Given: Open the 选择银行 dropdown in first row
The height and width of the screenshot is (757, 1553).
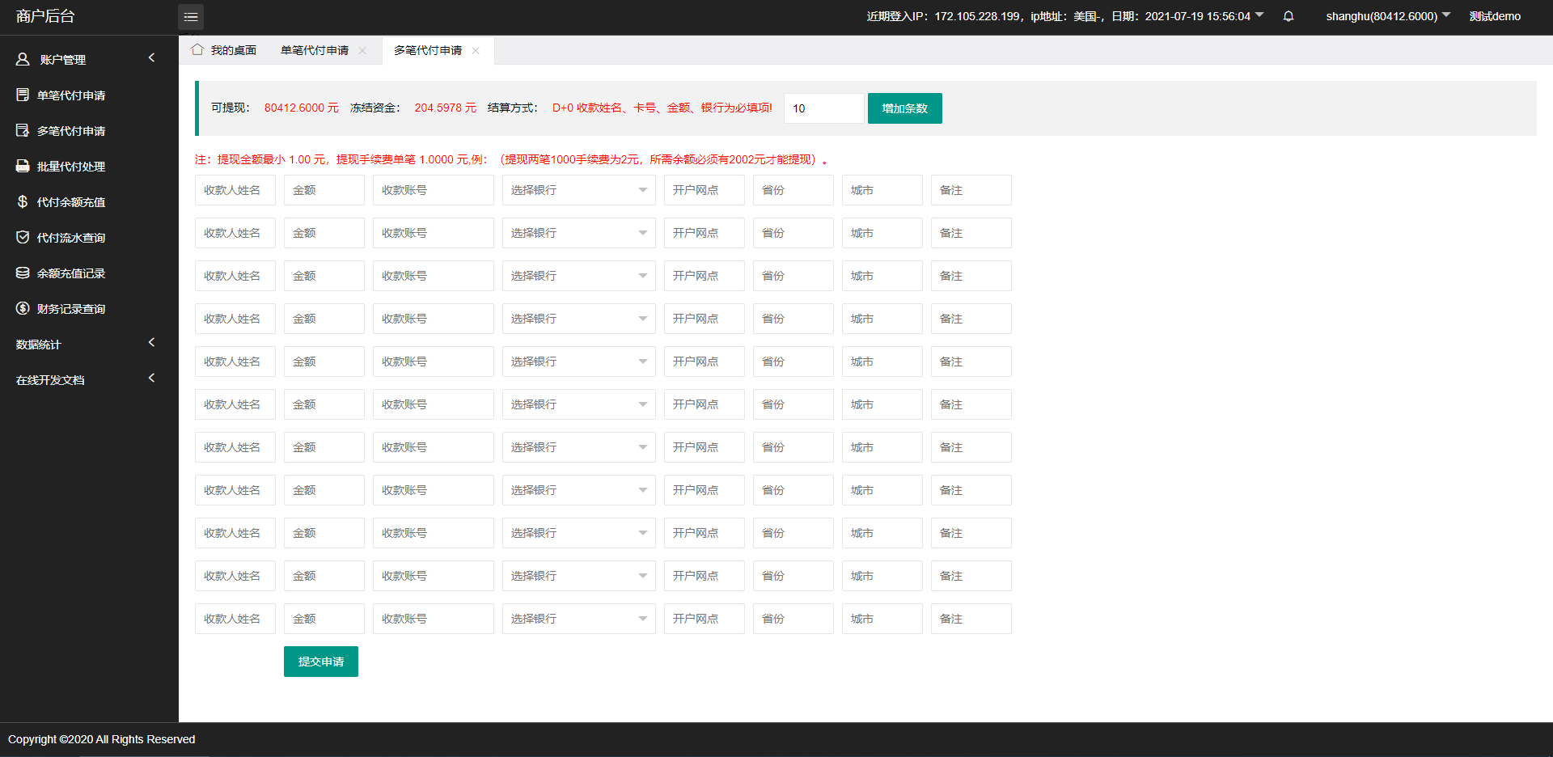Looking at the screenshot, I should tap(578, 190).
